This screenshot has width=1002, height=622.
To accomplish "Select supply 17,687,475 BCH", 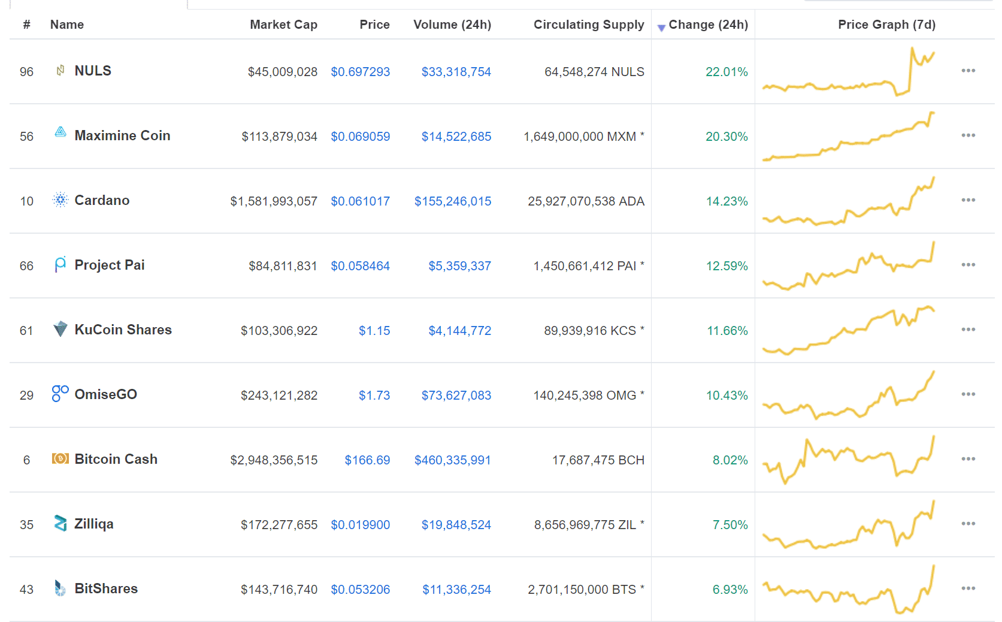I will 598,460.
